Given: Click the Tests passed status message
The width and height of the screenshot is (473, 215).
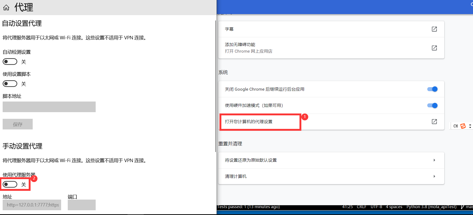Looking at the screenshot, I should pos(248,207).
